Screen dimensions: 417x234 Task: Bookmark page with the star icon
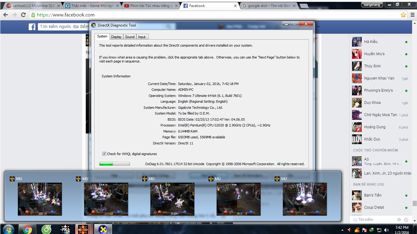pos(403,15)
